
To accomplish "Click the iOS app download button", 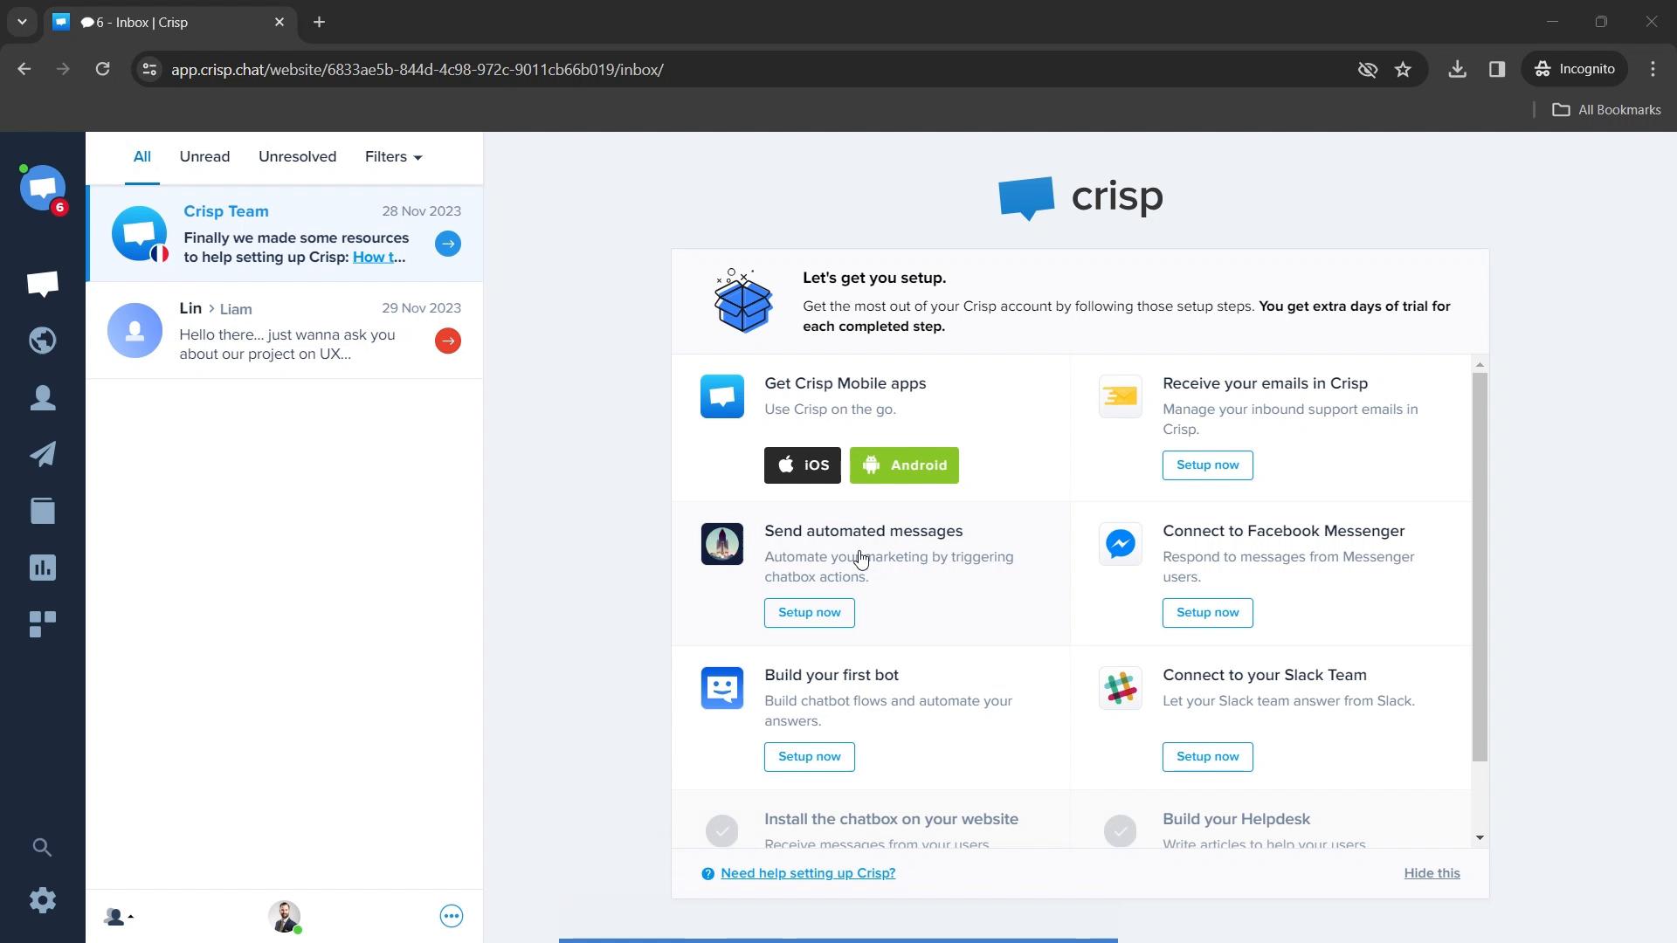I will point(804,465).
